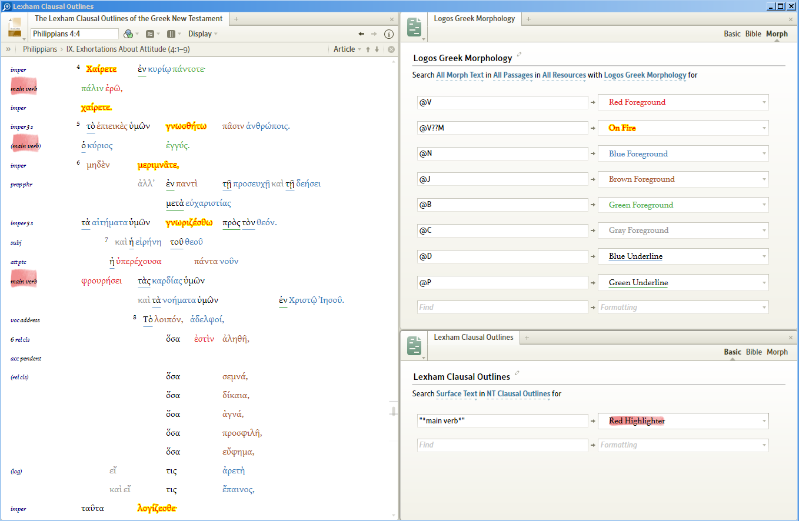The height and width of the screenshot is (521, 799).
Task: Click the Philippians 4:4 reference box
Action: (75, 34)
